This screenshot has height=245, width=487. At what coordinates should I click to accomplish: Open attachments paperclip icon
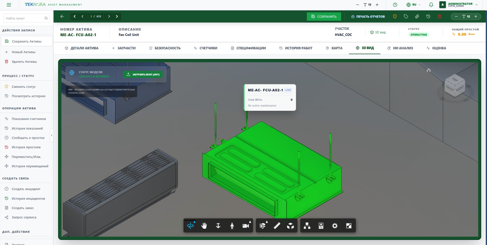coord(417,16)
